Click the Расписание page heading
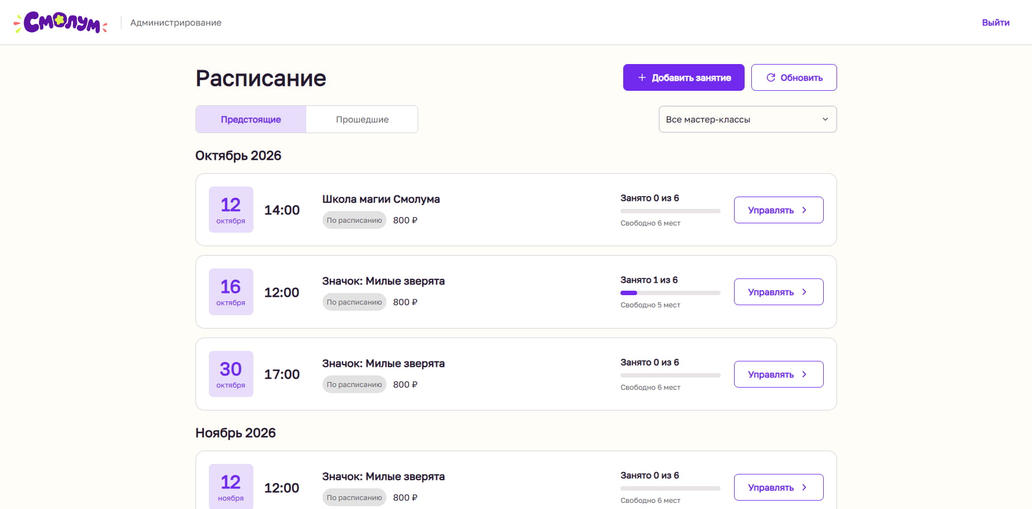 (261, 78)
